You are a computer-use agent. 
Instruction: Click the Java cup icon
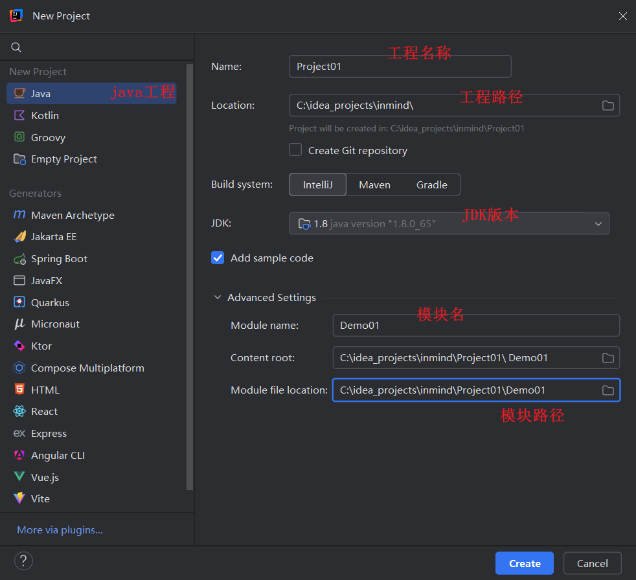pyautogui.click(x=19, y=93)
